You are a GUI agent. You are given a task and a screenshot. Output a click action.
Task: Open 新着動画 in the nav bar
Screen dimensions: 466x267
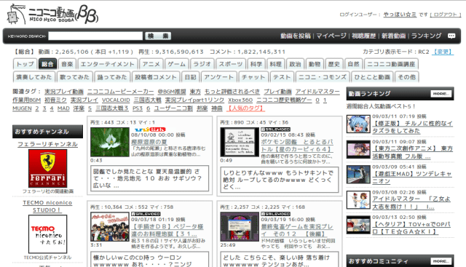[x=393, y=36]
